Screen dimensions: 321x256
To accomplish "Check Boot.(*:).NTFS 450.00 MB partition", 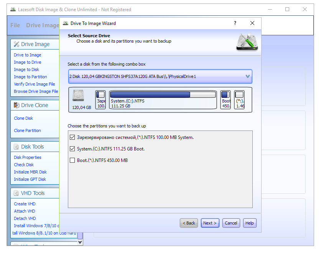I will (72, 160).
